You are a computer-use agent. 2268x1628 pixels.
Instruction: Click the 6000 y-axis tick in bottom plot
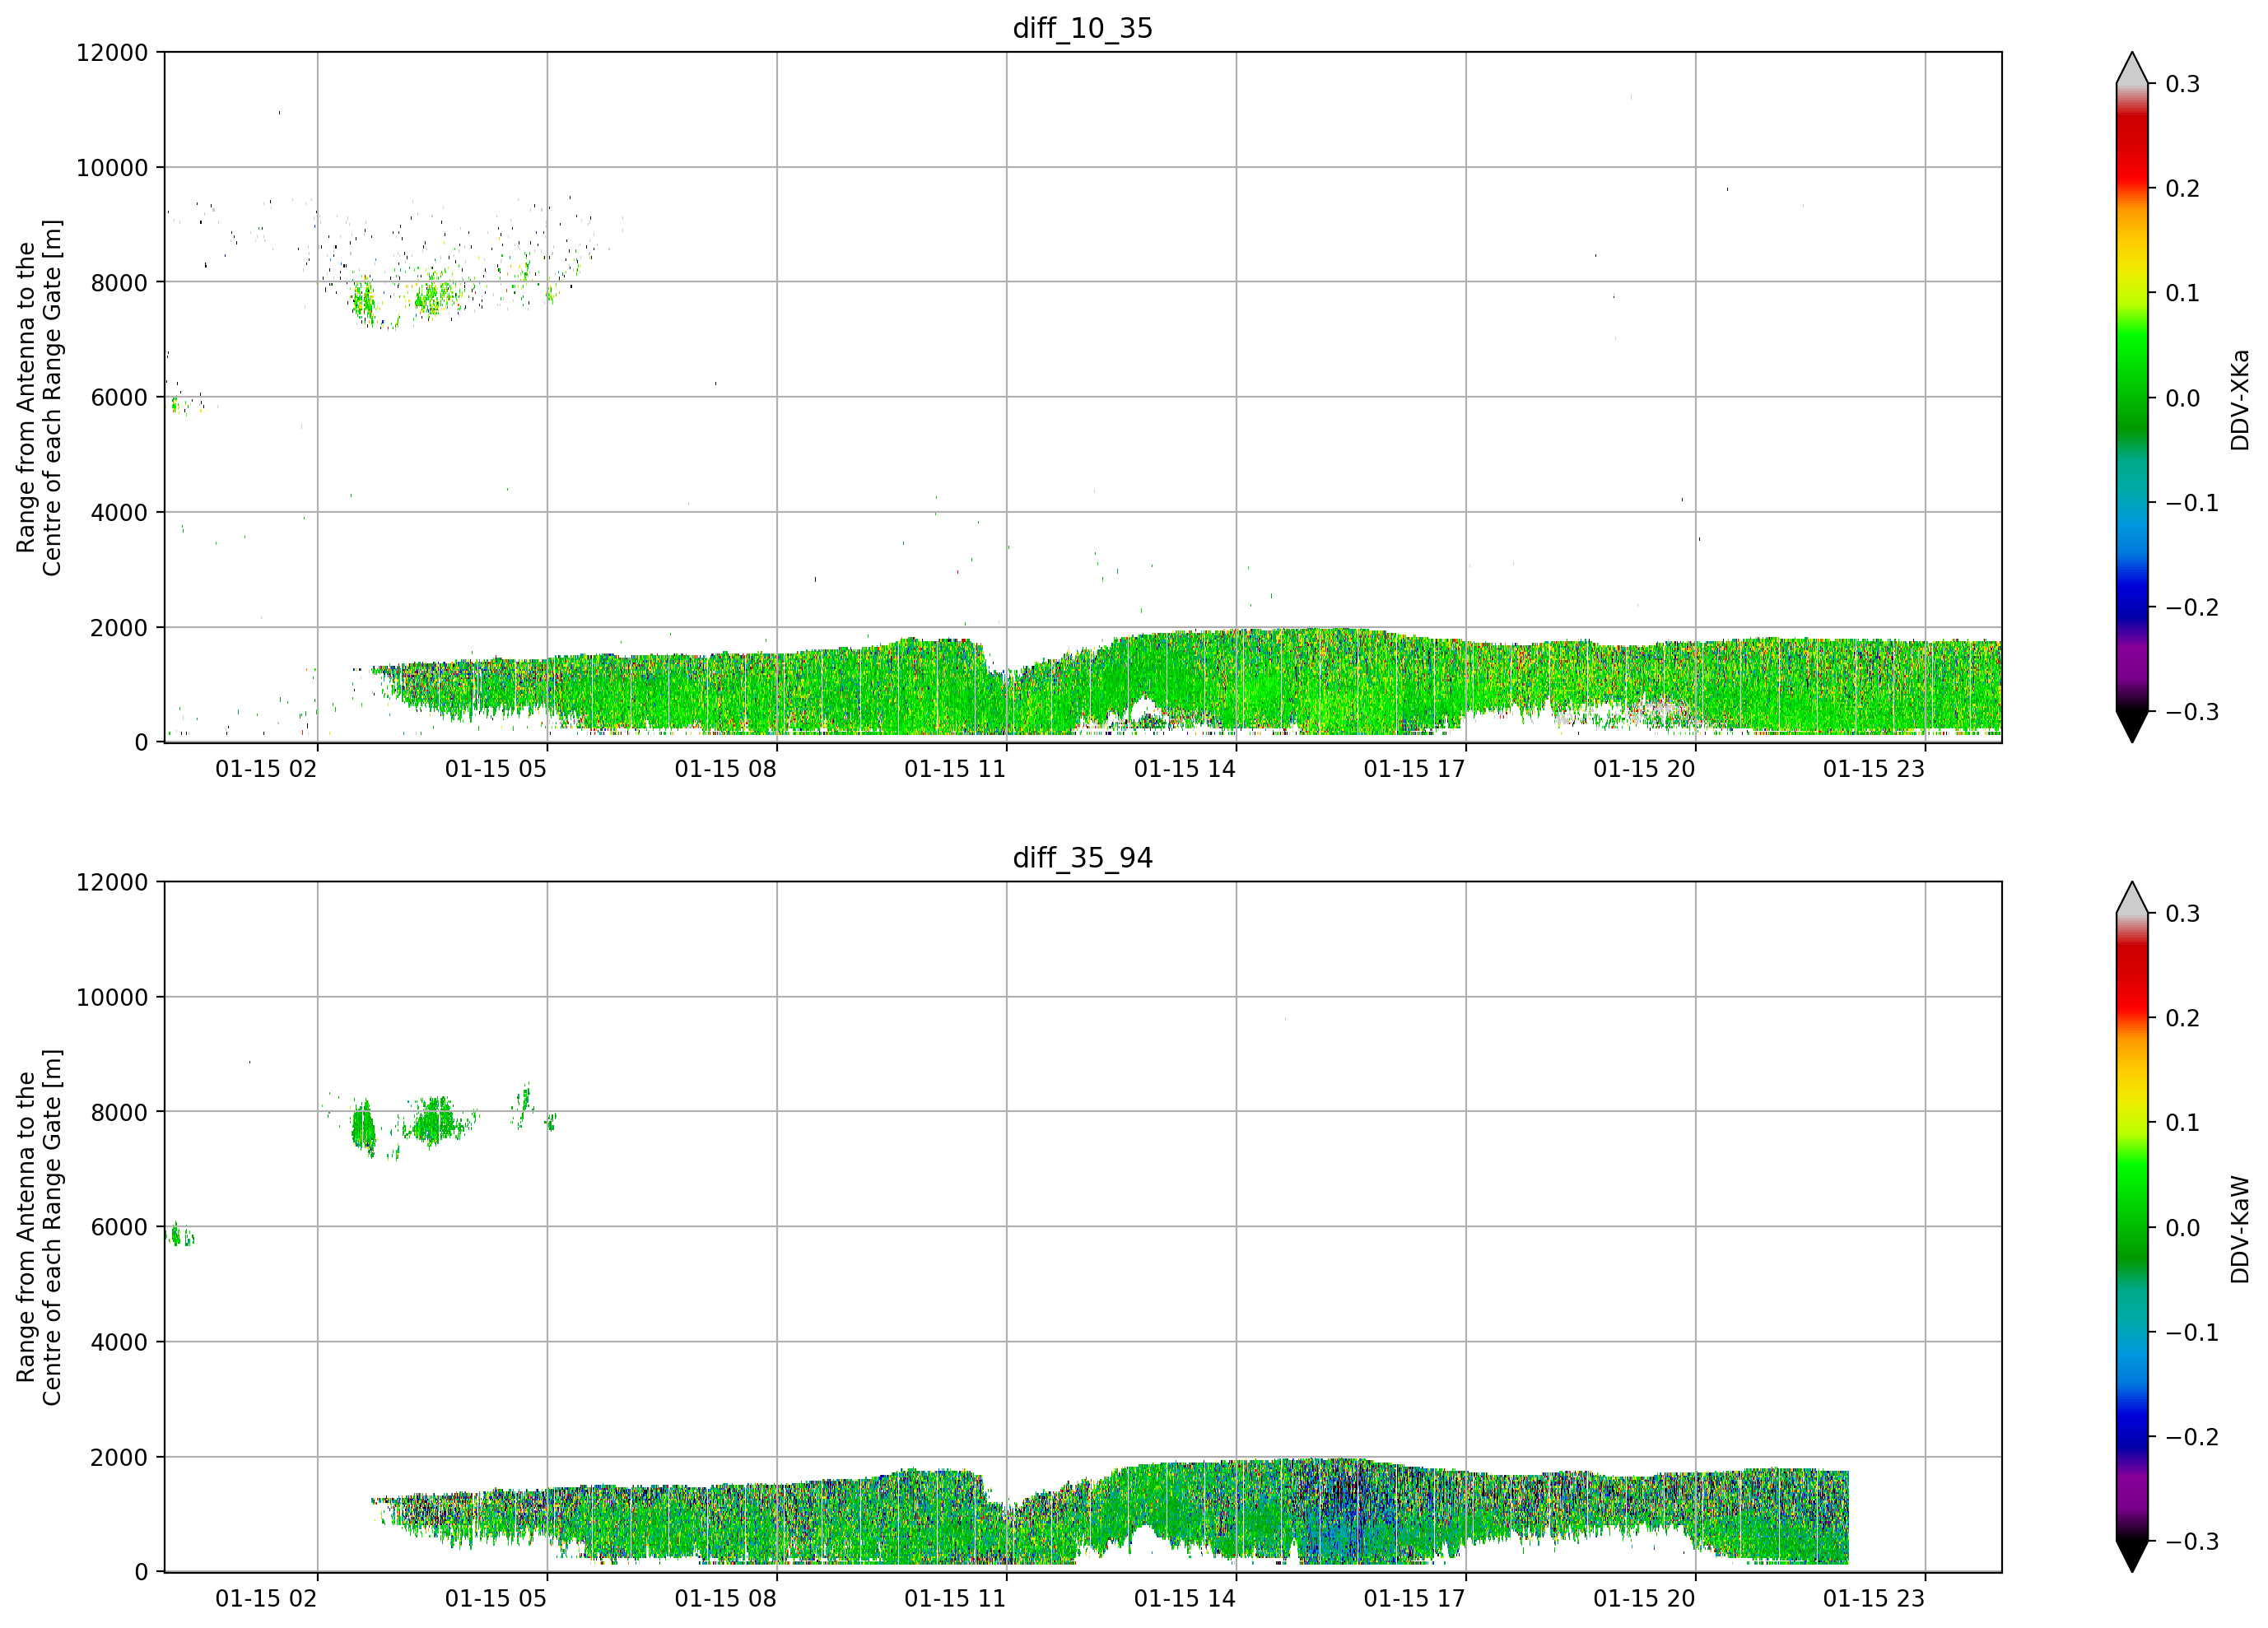119,1227
